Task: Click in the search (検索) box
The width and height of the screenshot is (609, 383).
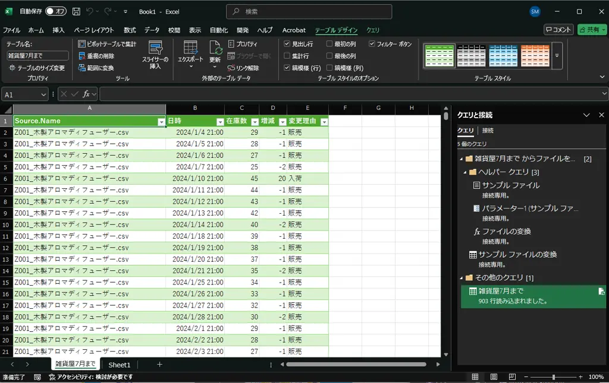Action: [x=309, y=12]
